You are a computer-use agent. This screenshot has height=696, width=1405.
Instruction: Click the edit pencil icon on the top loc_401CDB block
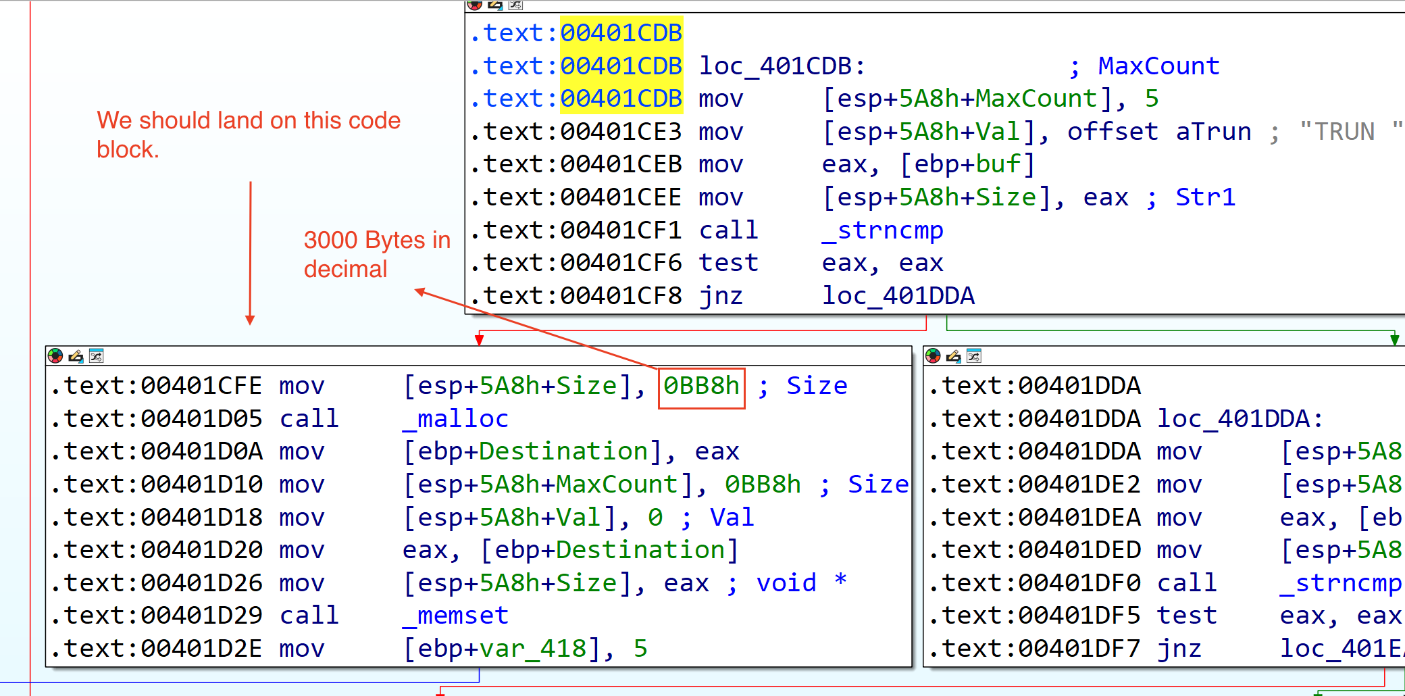click(x=495, y=5)
